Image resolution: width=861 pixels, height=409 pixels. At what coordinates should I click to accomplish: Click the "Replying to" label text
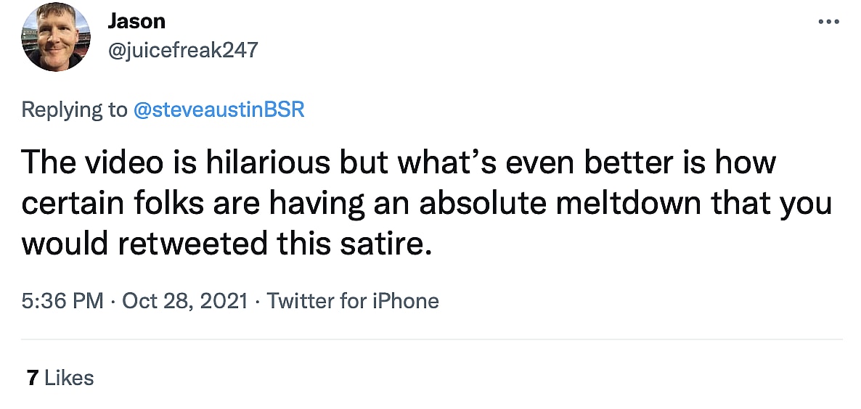(74, 110)
